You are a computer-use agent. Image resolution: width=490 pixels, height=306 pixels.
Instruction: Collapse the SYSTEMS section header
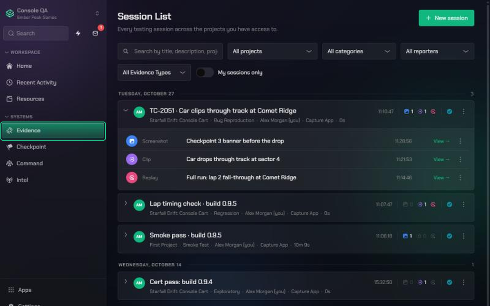coord(19,117)
